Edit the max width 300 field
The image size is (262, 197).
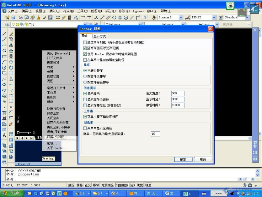[178, 93]
